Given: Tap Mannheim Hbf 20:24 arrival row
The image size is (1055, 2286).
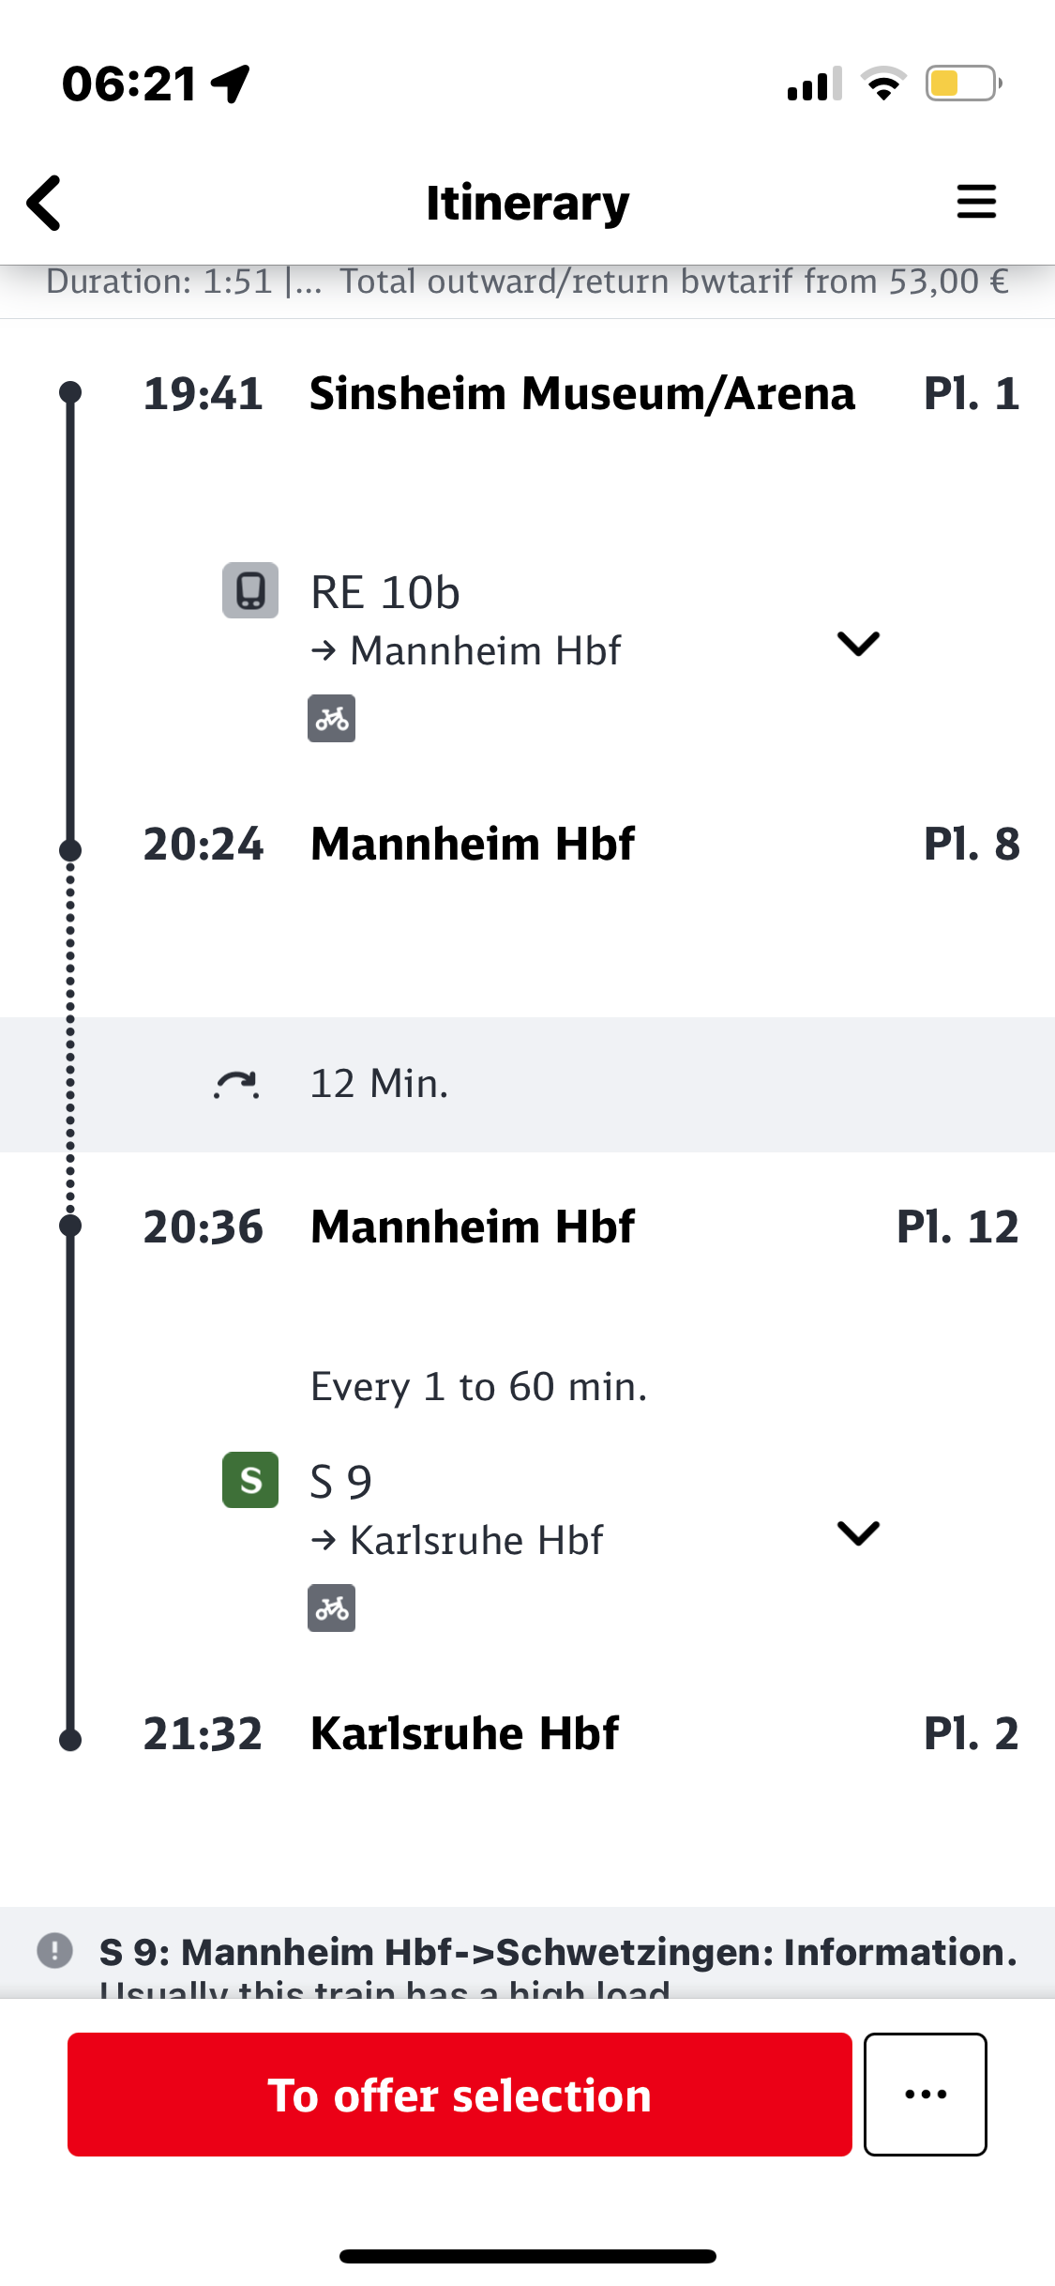Looking at the screenshot, I should 473,844.
